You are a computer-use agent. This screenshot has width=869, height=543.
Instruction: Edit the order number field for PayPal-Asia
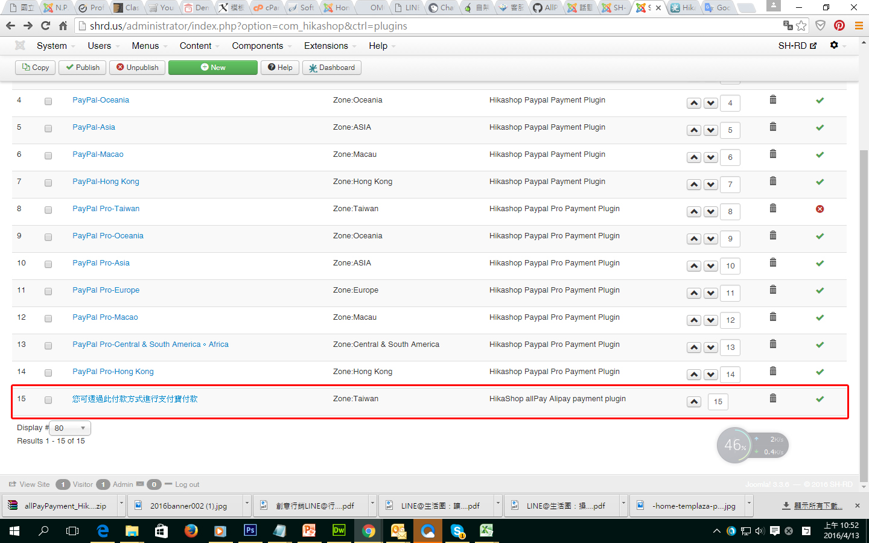730,130
